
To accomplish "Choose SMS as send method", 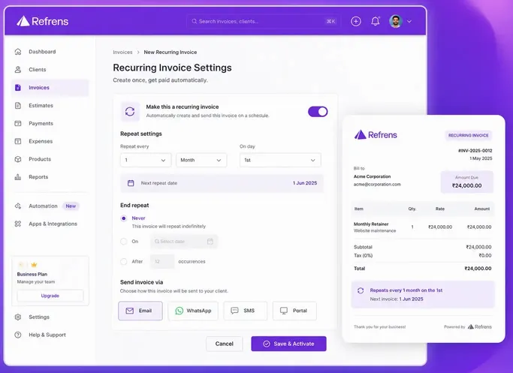I will [x=246, y=311].
